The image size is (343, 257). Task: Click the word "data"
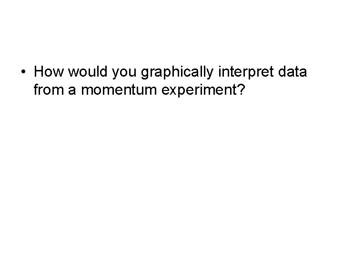[x=293, y=72]
